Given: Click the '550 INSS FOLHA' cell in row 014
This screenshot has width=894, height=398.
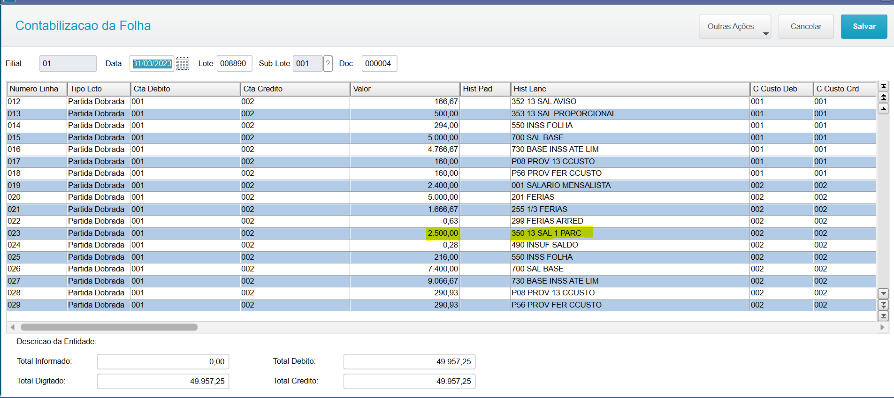Looking at the screenshot, I should [x=630, y=126].
